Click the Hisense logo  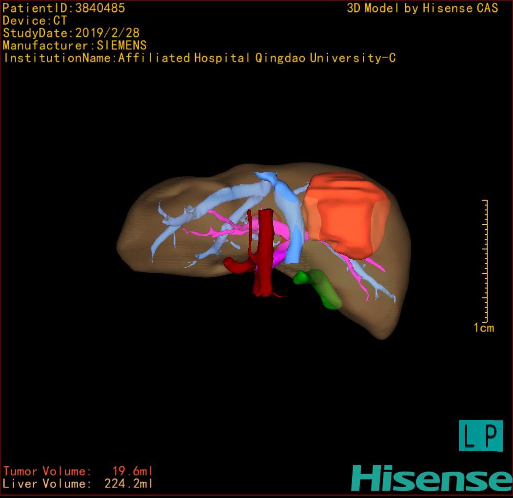point(432,477)
